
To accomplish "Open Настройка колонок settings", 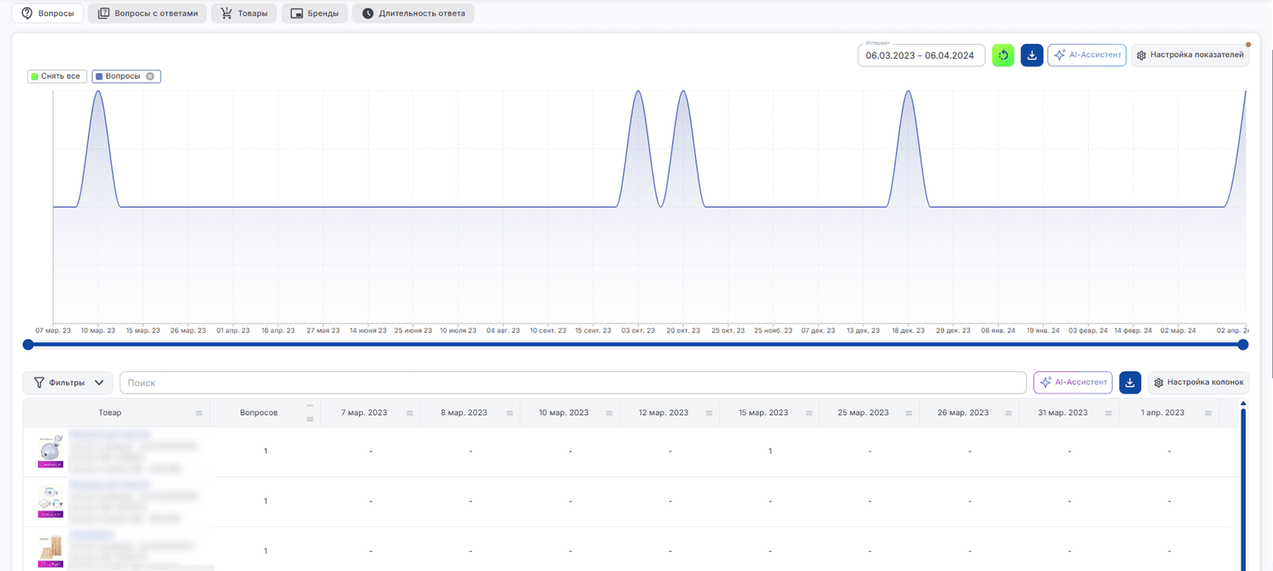I will point(1198,383).
